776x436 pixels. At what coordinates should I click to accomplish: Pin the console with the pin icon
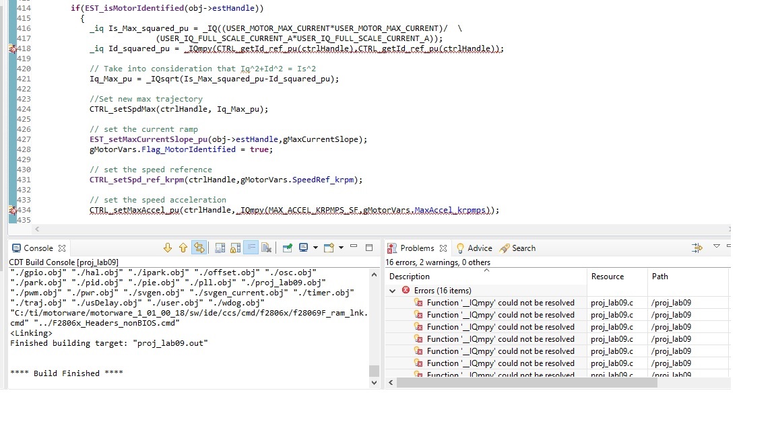click(287, 248)
